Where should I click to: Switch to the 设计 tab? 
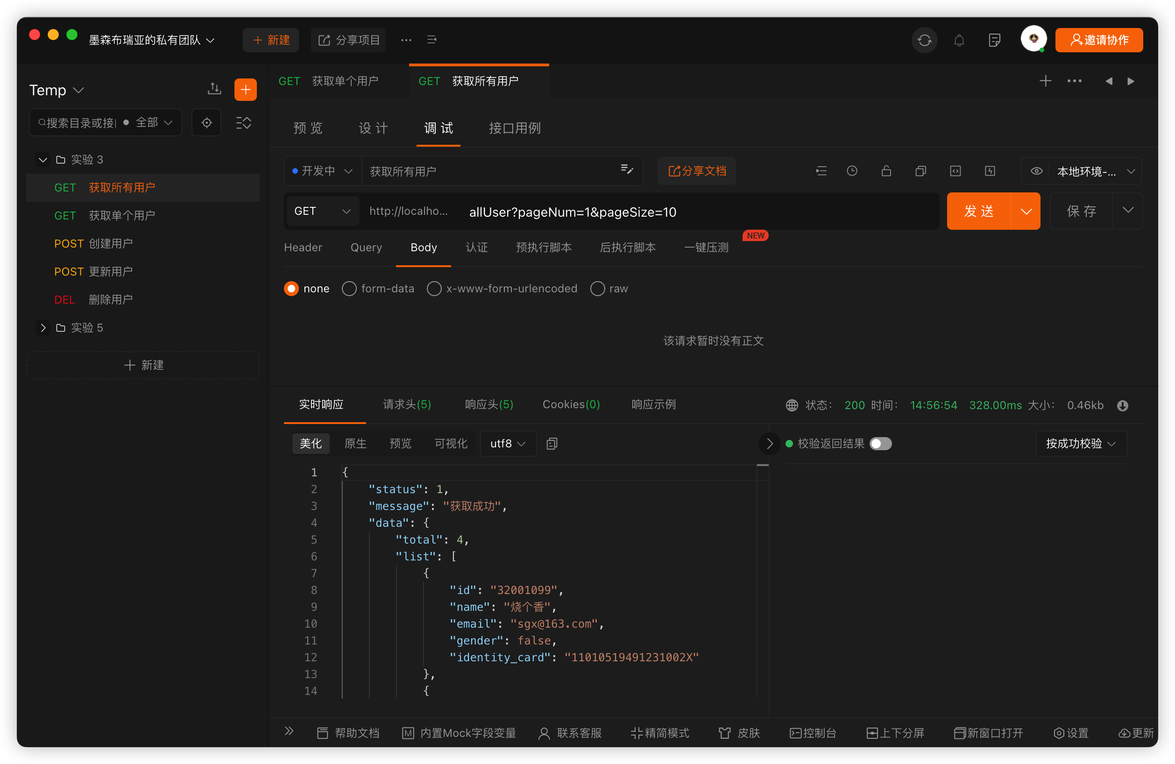(373, 128)
